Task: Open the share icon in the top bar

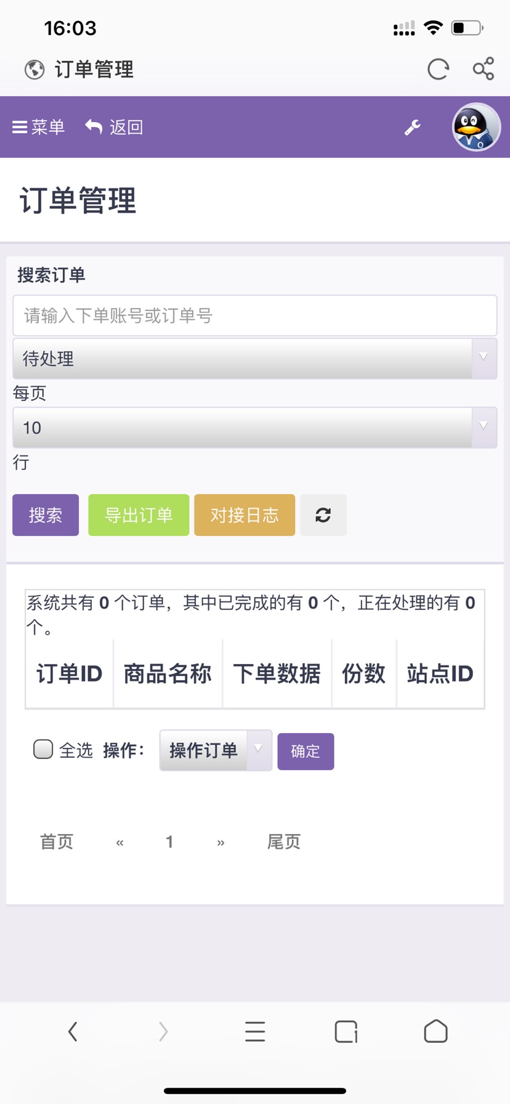Action: tap(484, 68)
